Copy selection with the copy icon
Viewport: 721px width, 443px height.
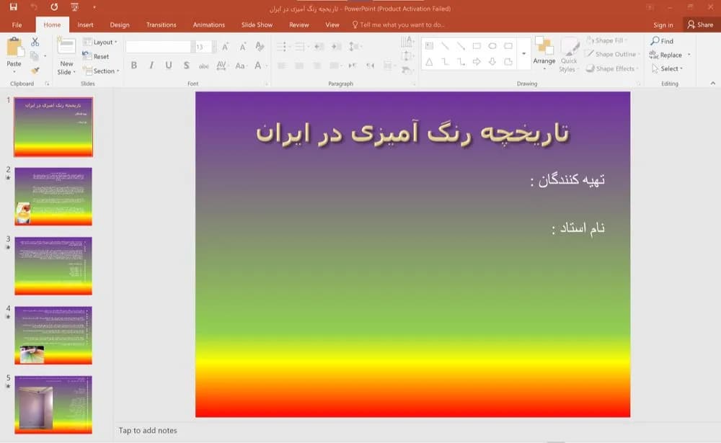[34, 56]
